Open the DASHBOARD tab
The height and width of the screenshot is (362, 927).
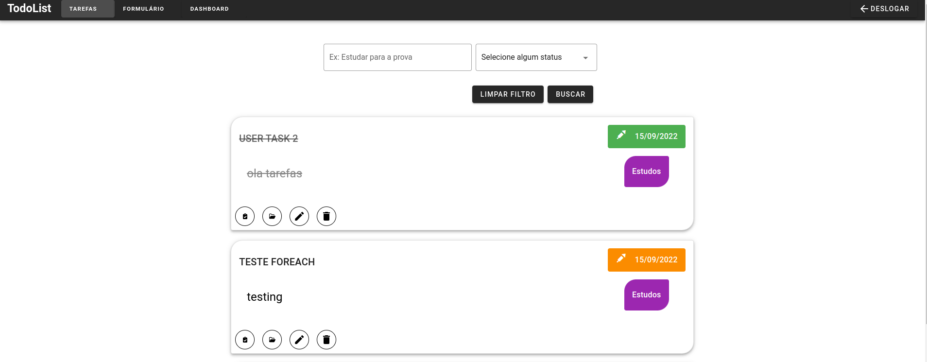point(209,8)
